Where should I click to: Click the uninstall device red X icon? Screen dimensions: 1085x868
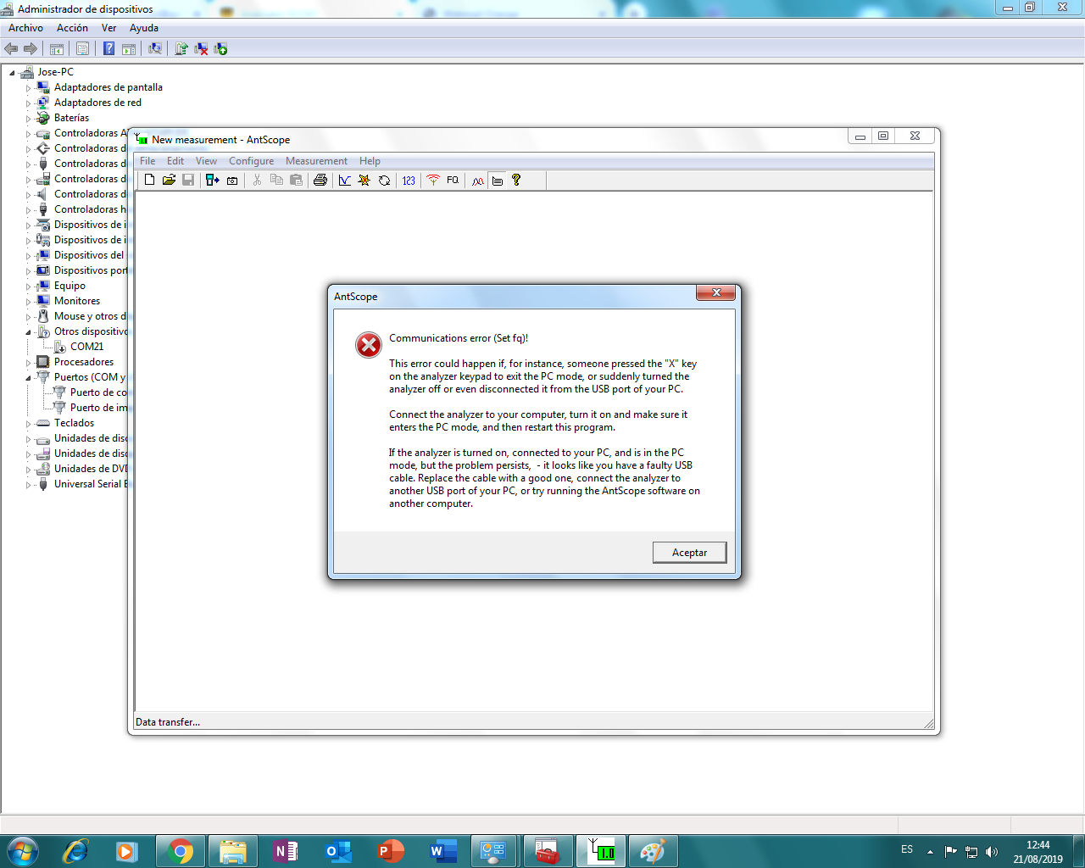pyautogui.click(x=201, y=49)
